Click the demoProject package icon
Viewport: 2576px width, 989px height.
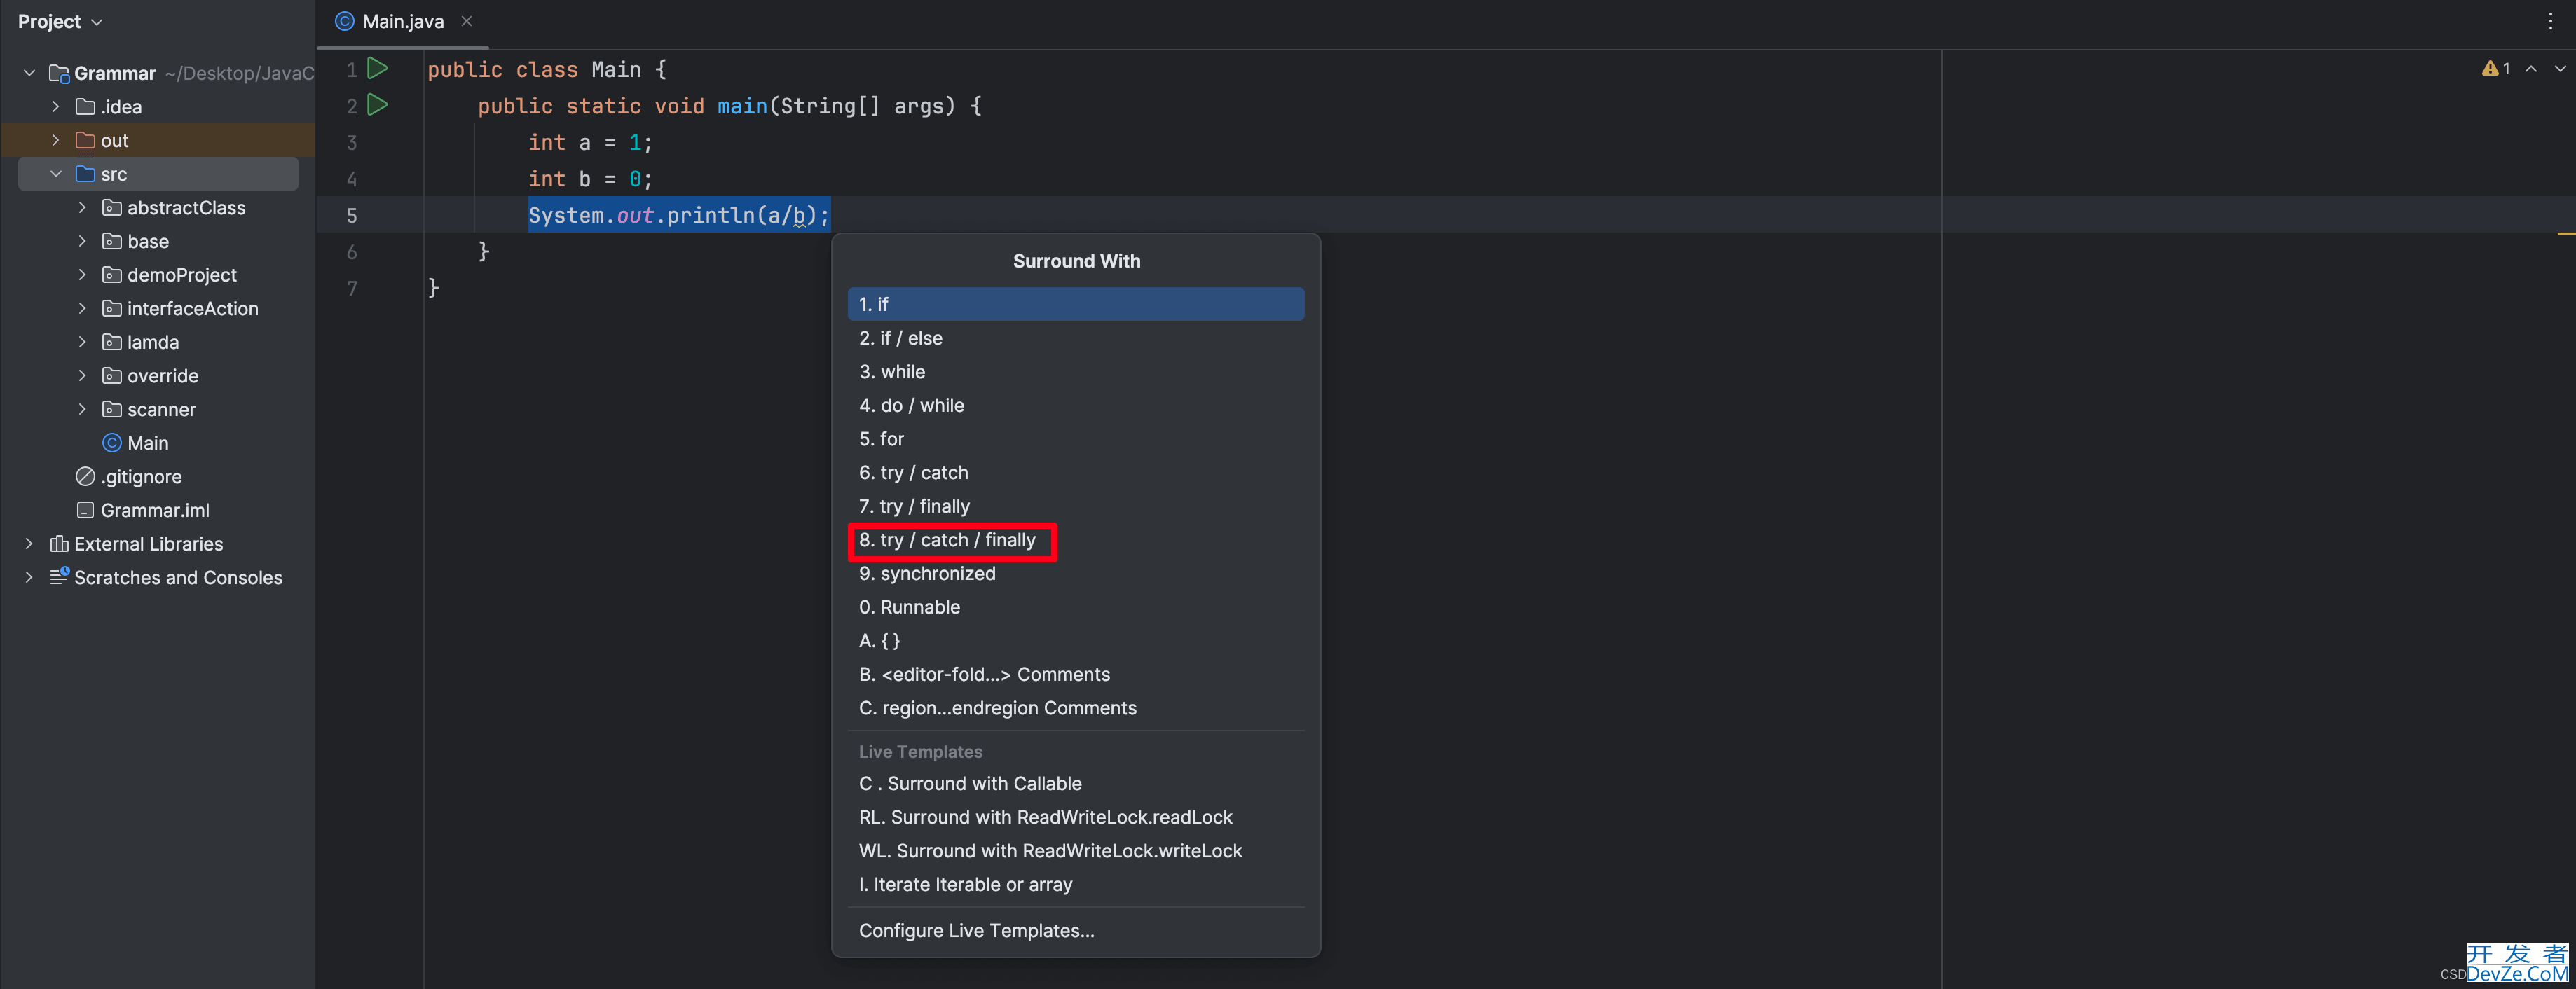pyautogui.click(x=112, y=275)
